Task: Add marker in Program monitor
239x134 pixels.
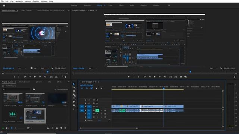Action: 129,77
